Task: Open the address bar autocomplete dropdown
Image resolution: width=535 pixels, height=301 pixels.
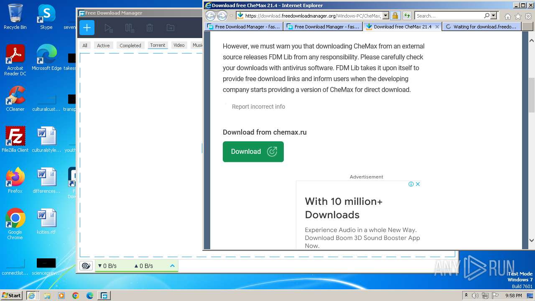Action: (x=385, y=16)
